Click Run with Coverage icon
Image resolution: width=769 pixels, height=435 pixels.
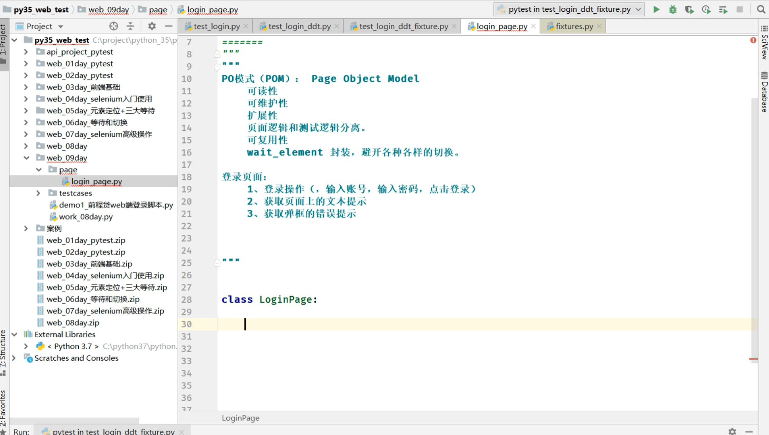point(689,9)
